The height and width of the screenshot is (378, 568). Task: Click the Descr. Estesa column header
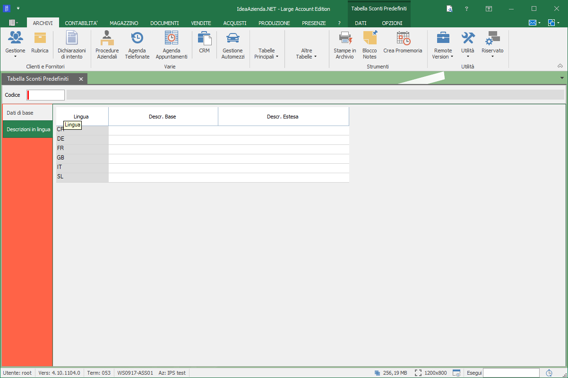coord(283,117)
